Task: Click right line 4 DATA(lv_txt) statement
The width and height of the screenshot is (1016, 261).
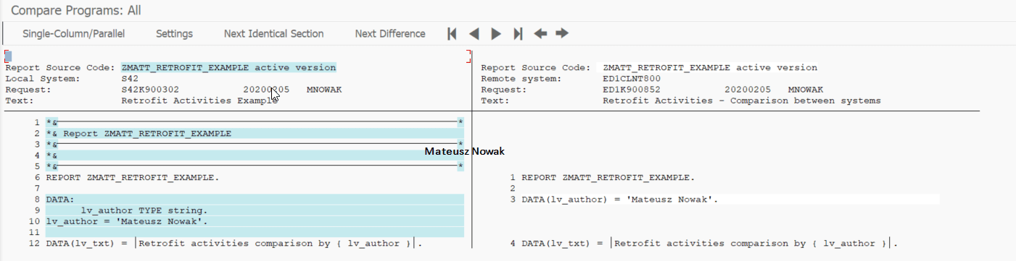Action: (710, 244)
